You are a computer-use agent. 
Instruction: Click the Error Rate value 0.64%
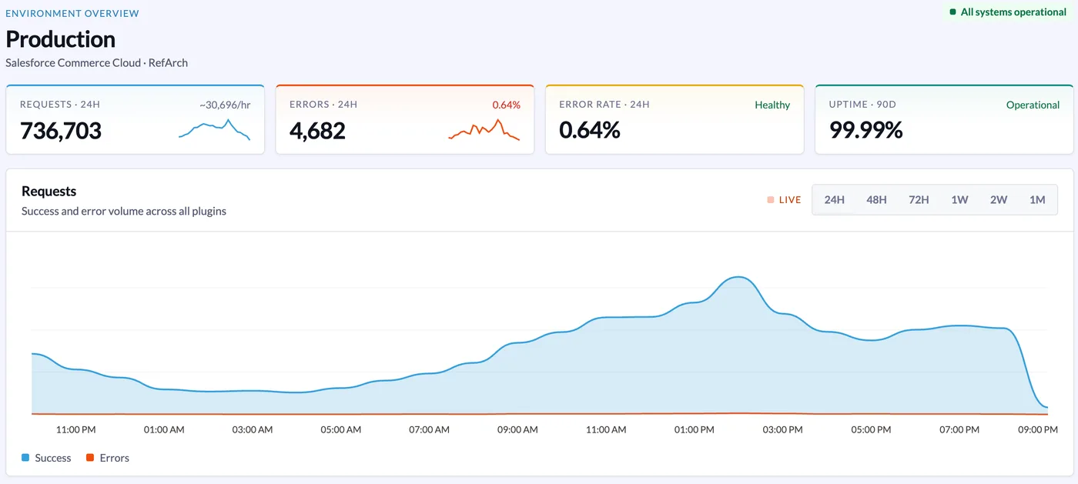590,131
